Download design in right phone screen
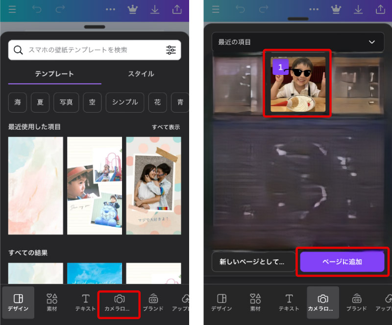Viewport: 392px width, 325px height. click(358, 9)
